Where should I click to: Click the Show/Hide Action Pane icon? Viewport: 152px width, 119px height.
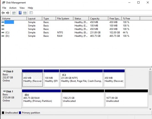coord(25,13)
